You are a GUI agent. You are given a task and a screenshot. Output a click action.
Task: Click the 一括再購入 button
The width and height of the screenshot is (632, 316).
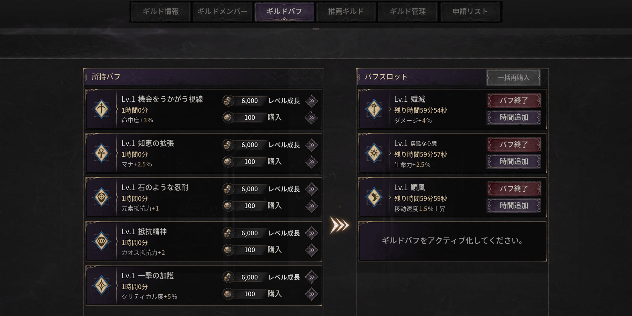click(x=513, y=77)
